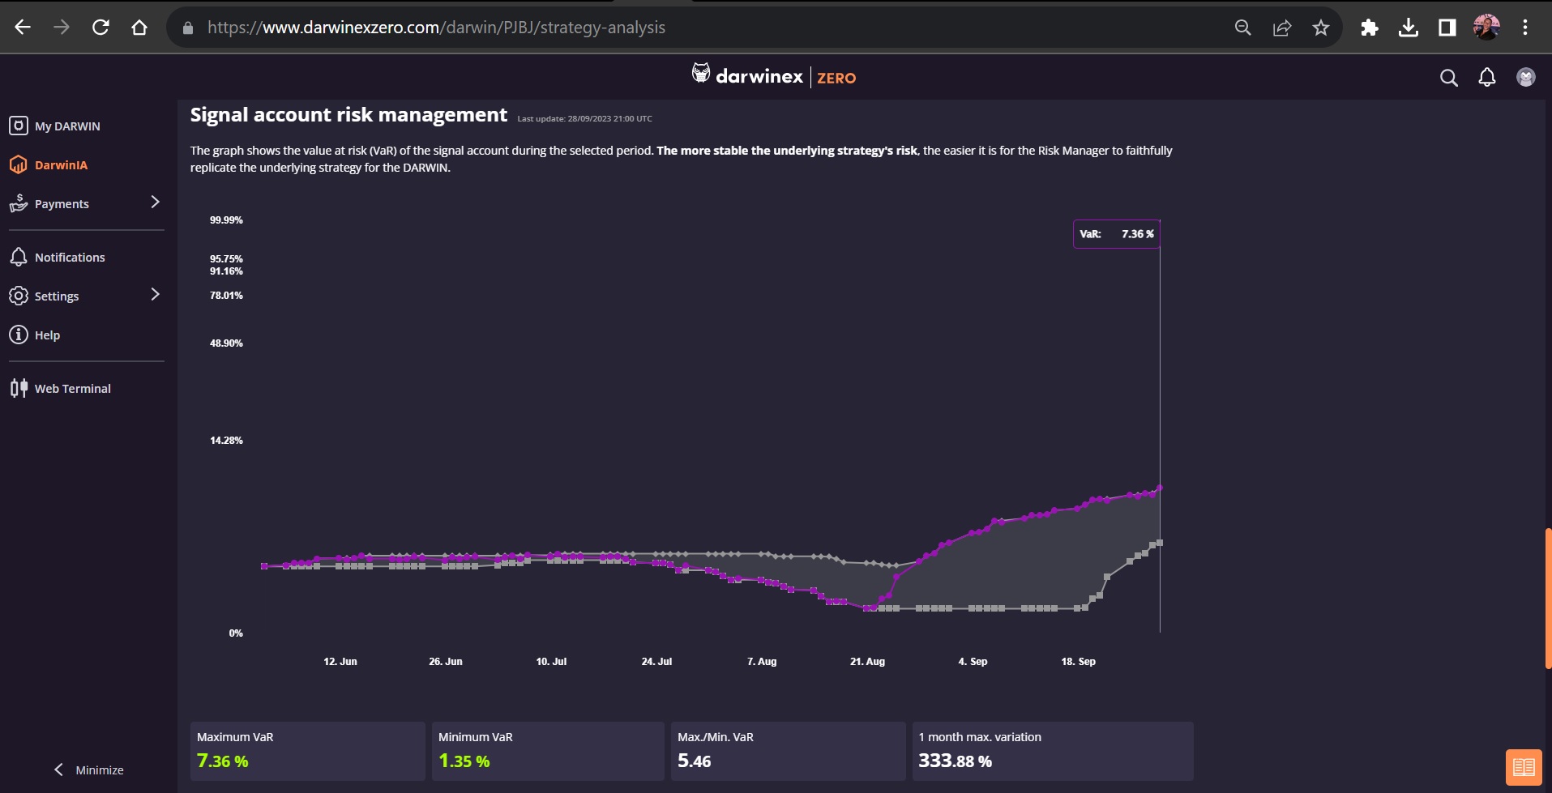Open the user avatar menu in header

(1525, 78)
